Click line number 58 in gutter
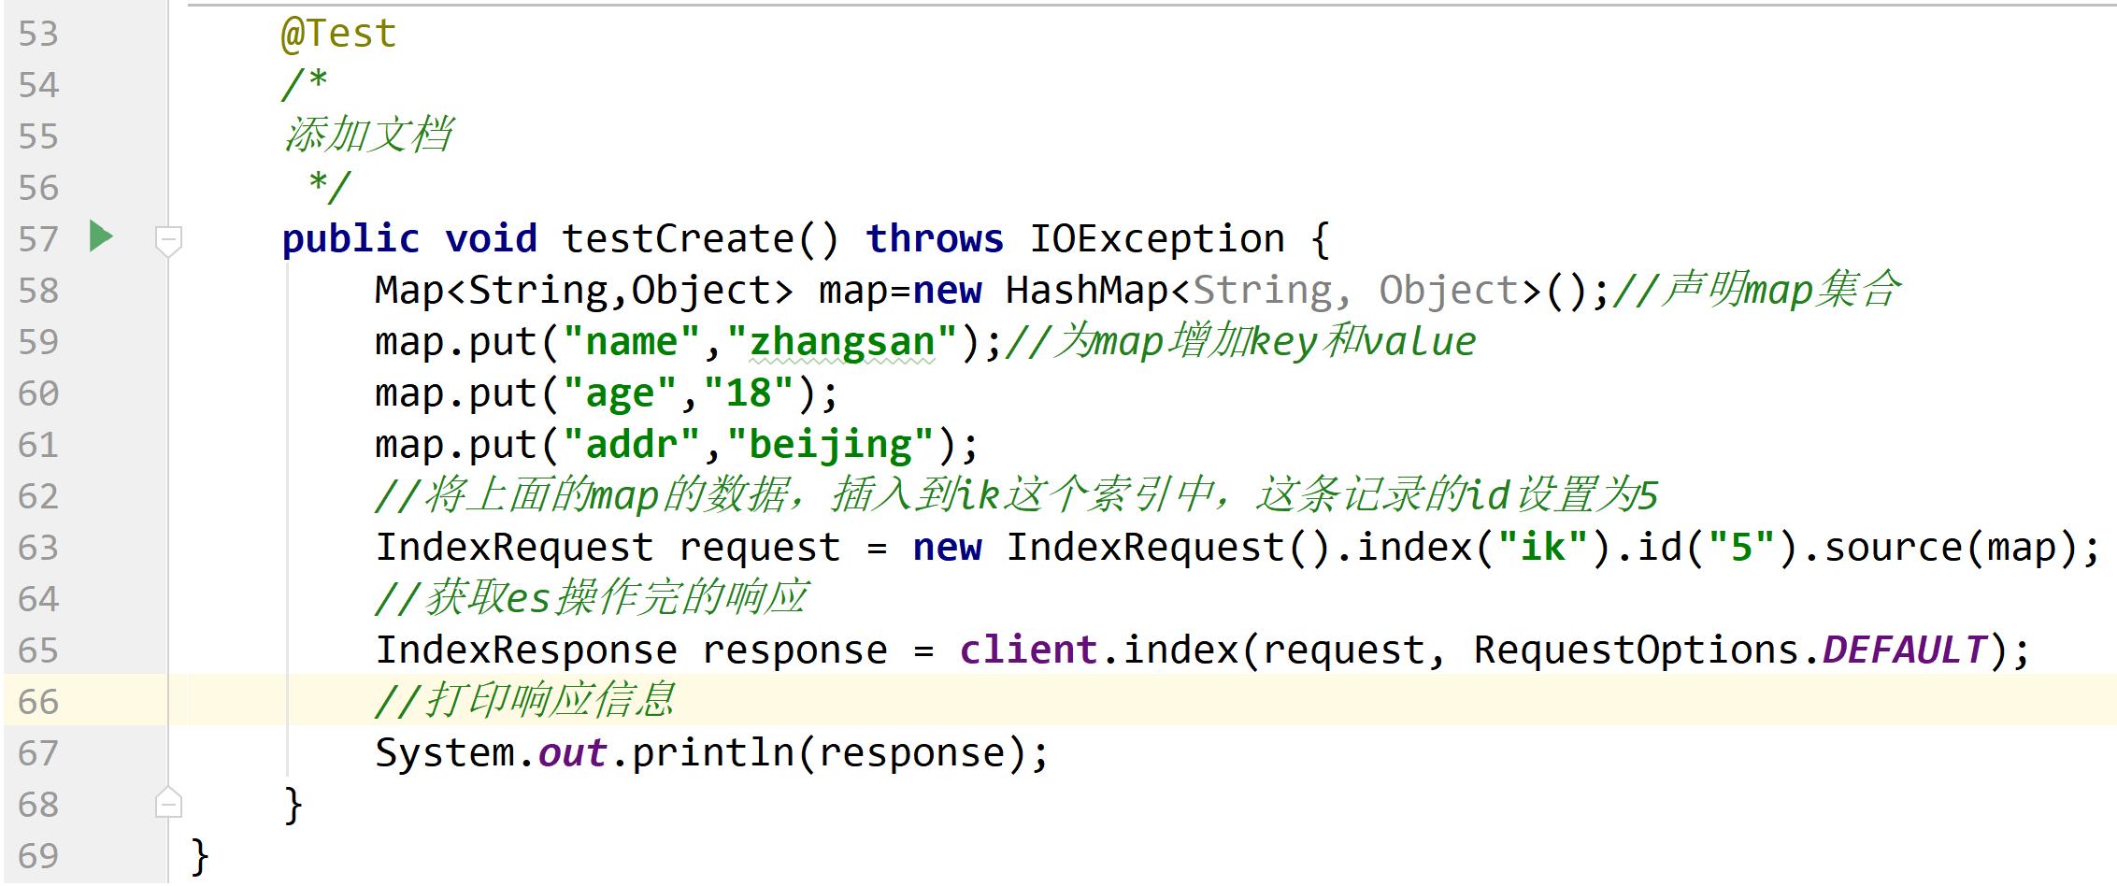The image size is (2117, 886). 38,292
